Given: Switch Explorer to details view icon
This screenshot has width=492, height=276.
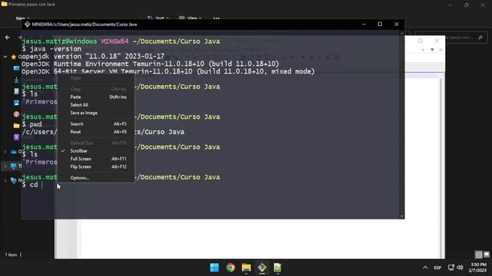Looking at the screenshot, I should point(479,255).
